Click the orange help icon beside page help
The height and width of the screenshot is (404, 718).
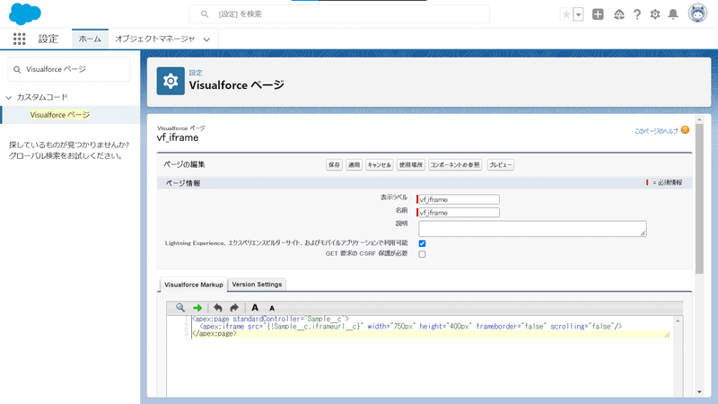pos(685,130)
